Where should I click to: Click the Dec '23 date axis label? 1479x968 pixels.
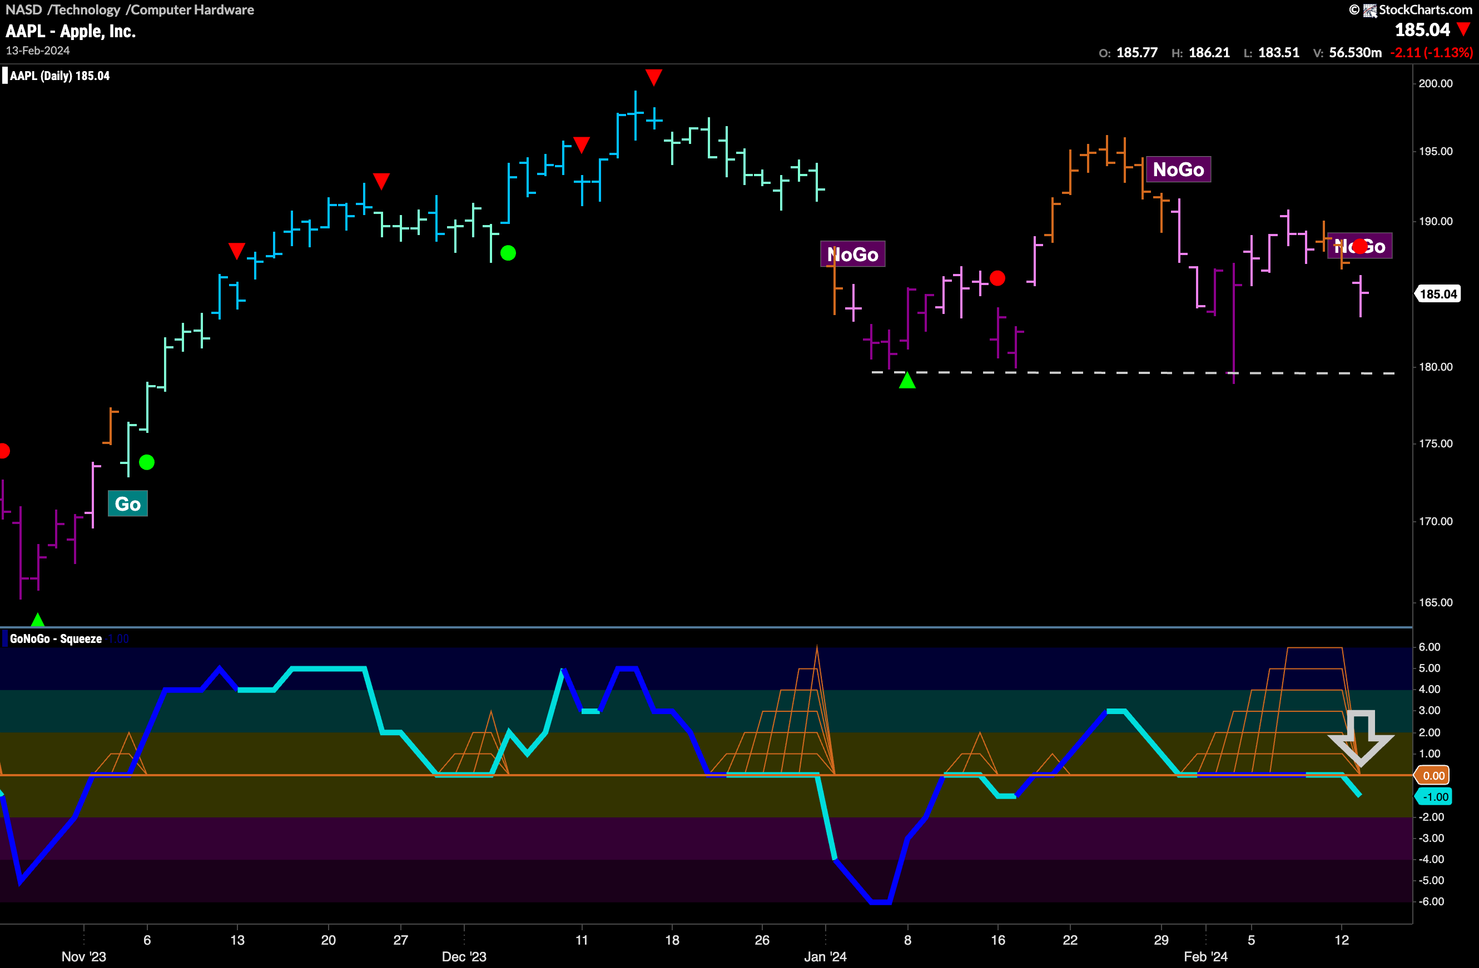click(464, 956)
